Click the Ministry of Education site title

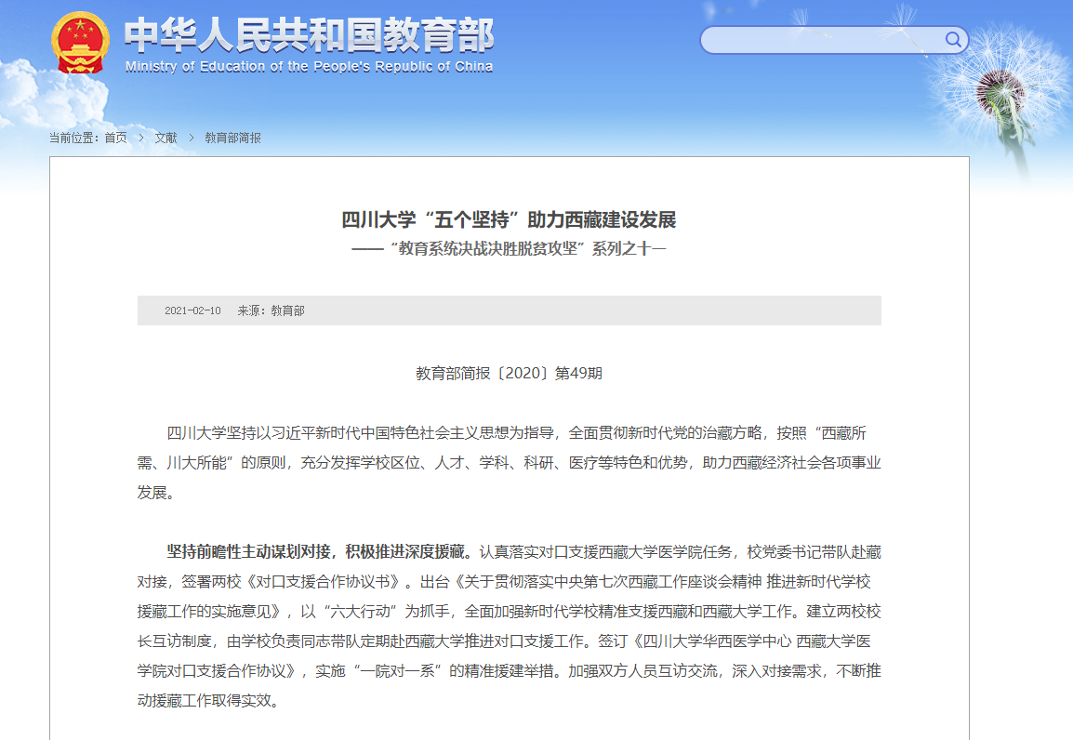(309, 35)
